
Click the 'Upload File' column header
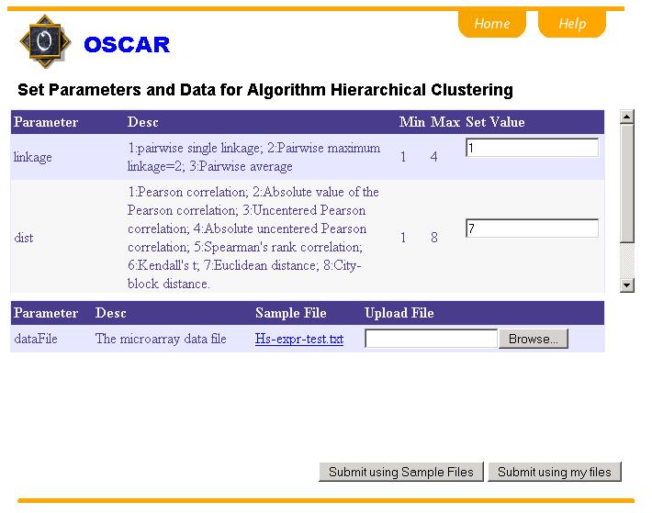click(399, 313)
